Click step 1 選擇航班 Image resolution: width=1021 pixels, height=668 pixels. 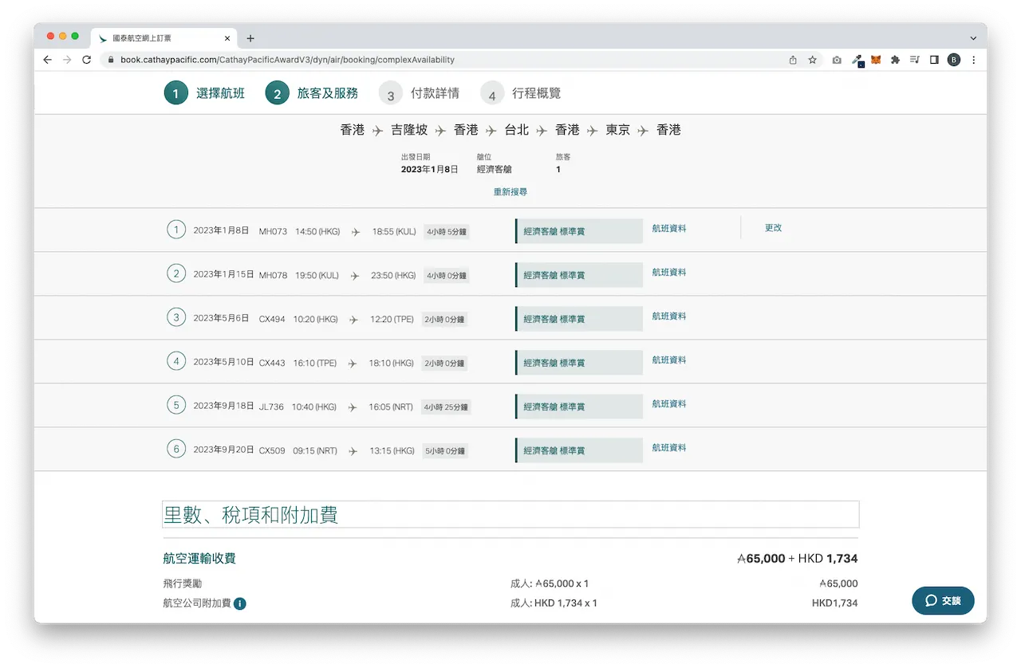coord(206,93)
